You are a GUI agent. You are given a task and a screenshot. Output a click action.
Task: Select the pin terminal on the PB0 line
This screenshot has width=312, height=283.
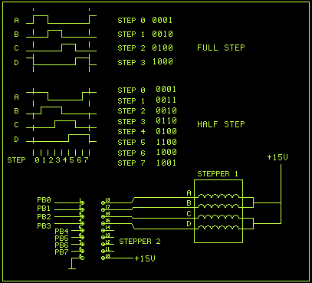click(82, 202)
